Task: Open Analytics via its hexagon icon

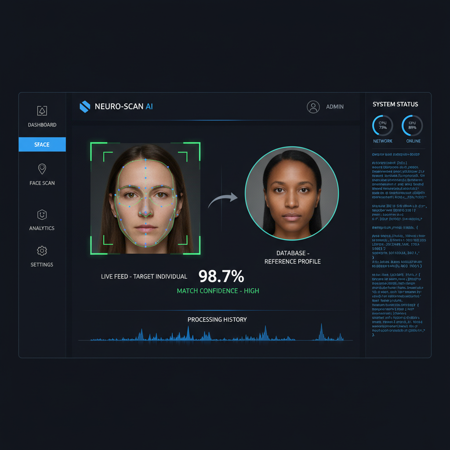Action: (x=42, y=214)
